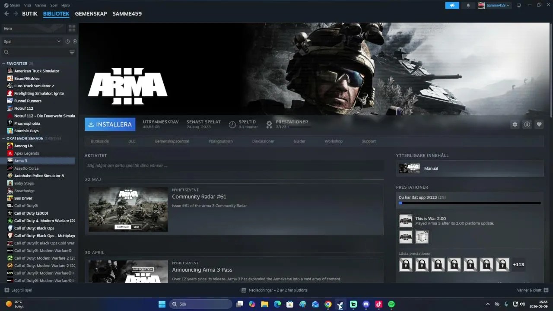Open Google Chrome from the taskbar

328,304
